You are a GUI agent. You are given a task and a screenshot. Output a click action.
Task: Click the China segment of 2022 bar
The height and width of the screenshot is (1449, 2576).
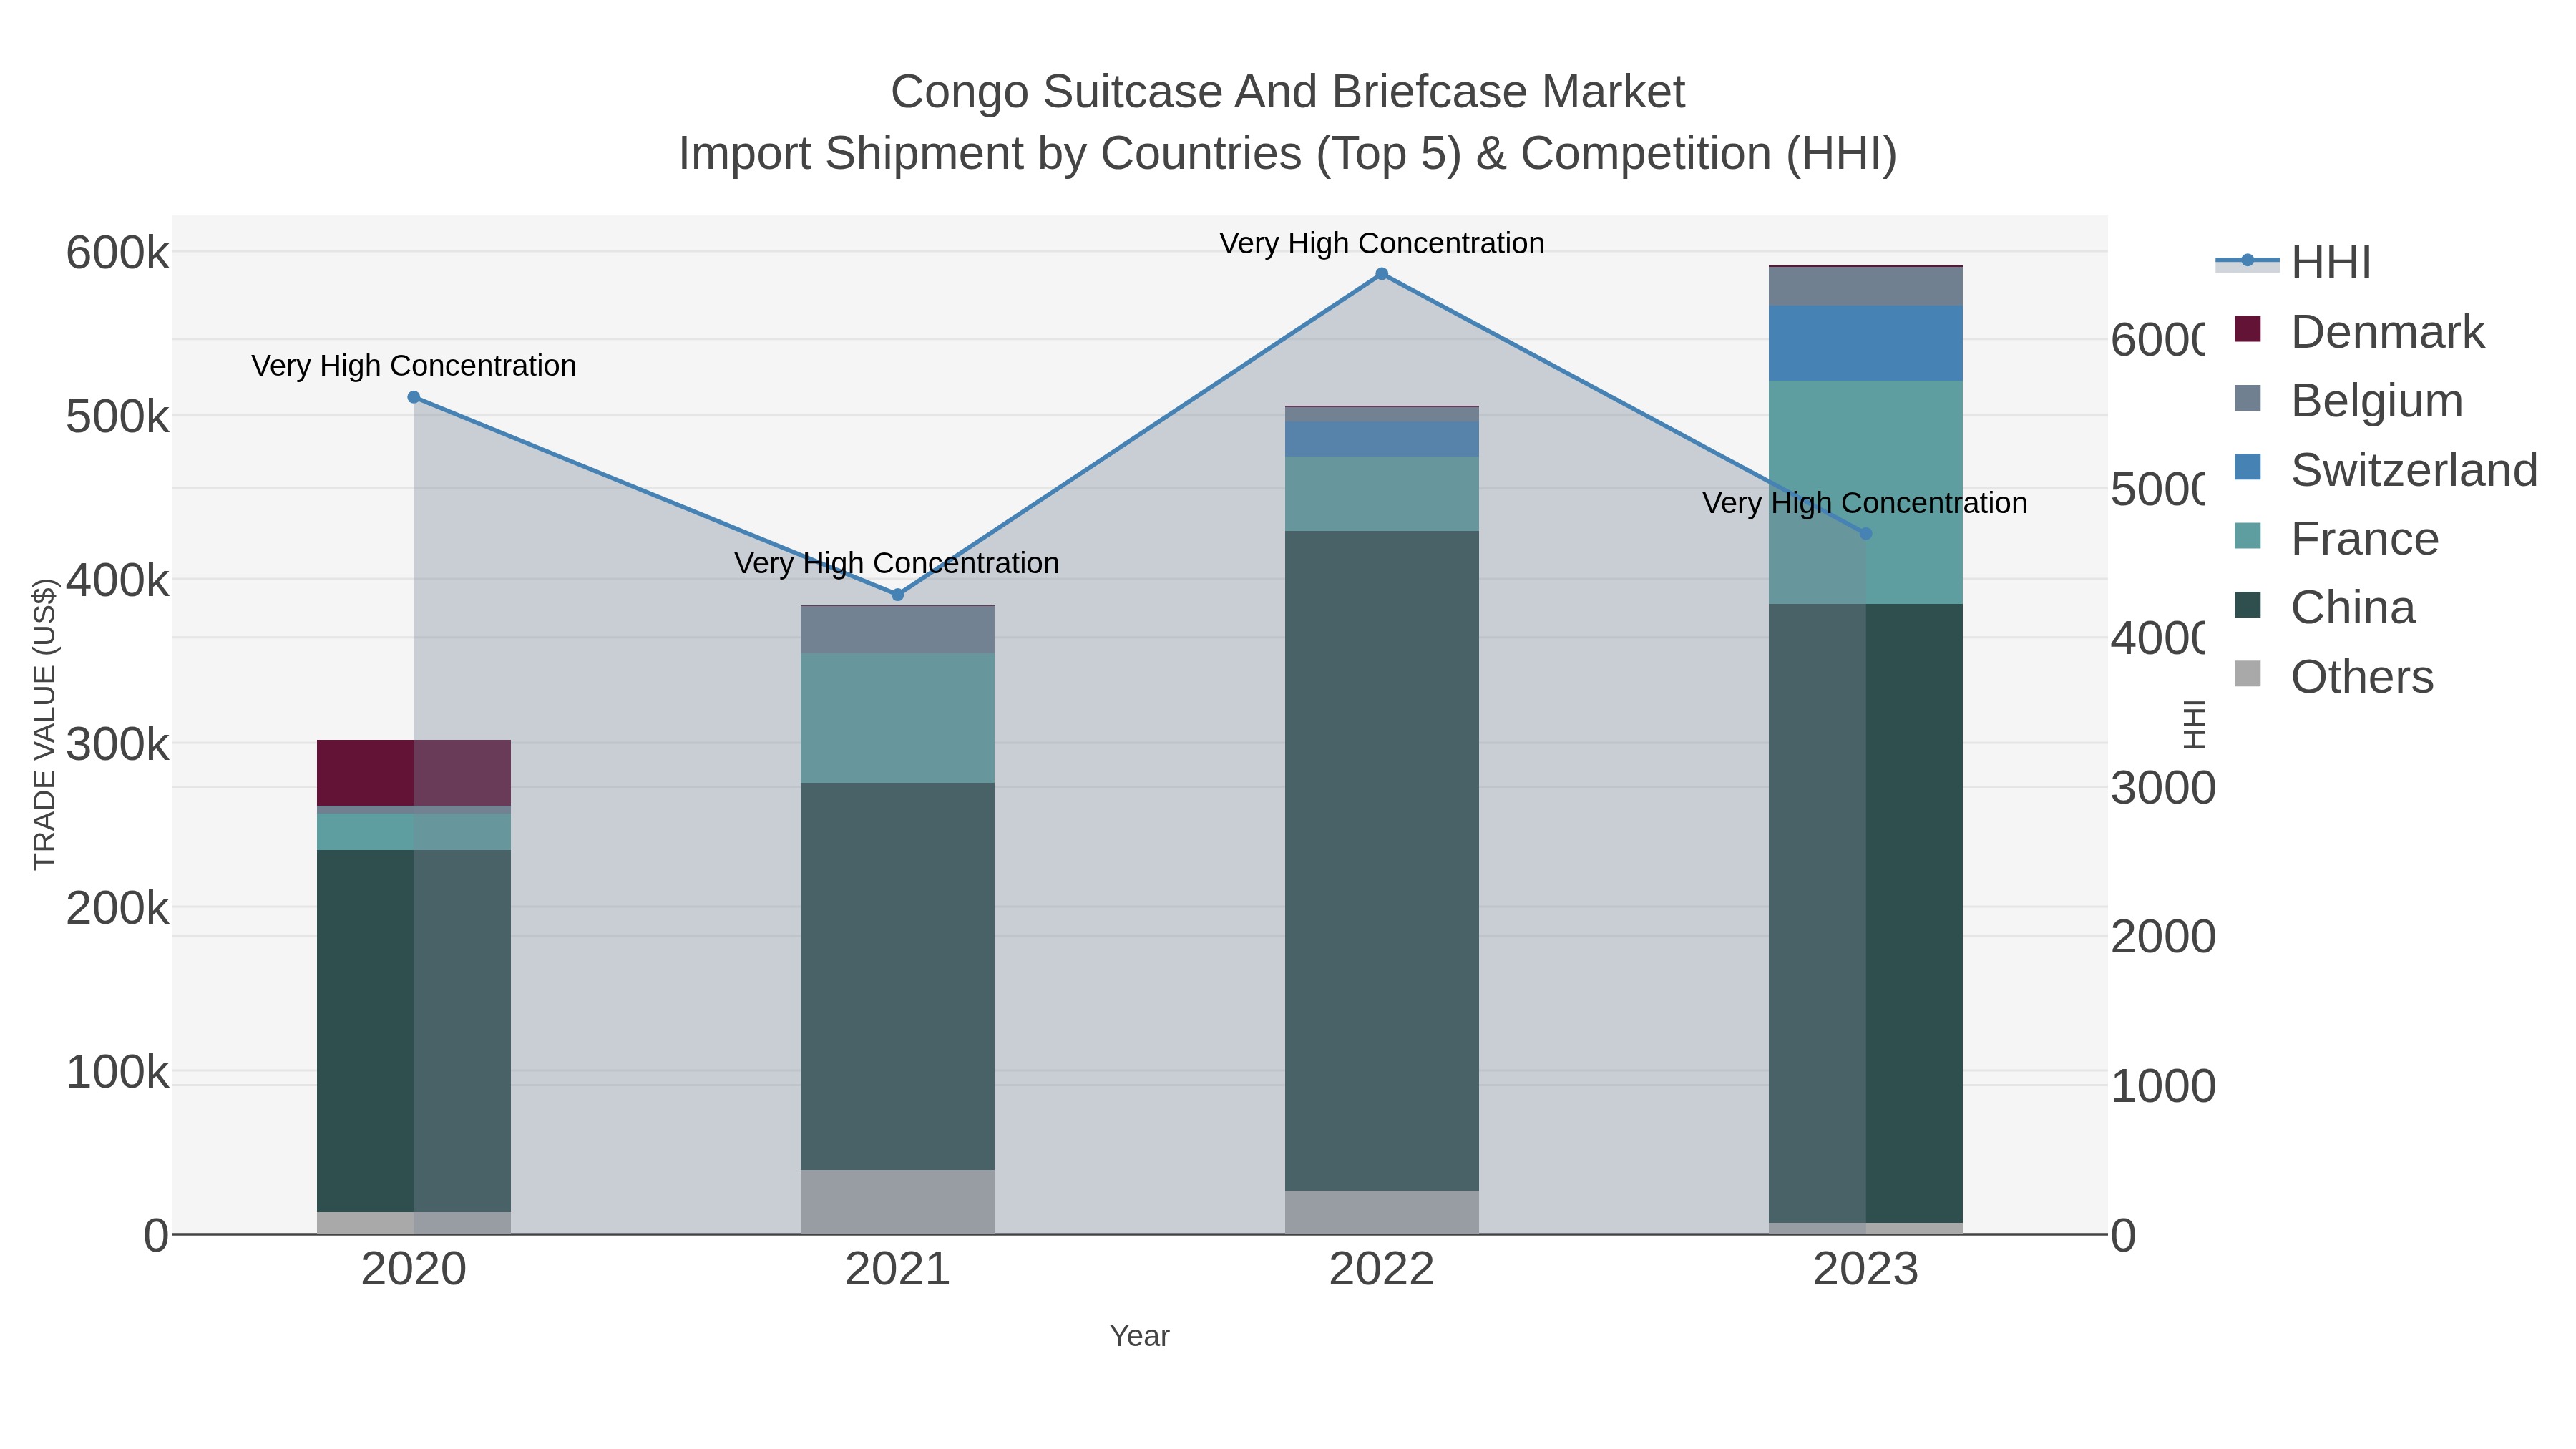coord(1382,860)
